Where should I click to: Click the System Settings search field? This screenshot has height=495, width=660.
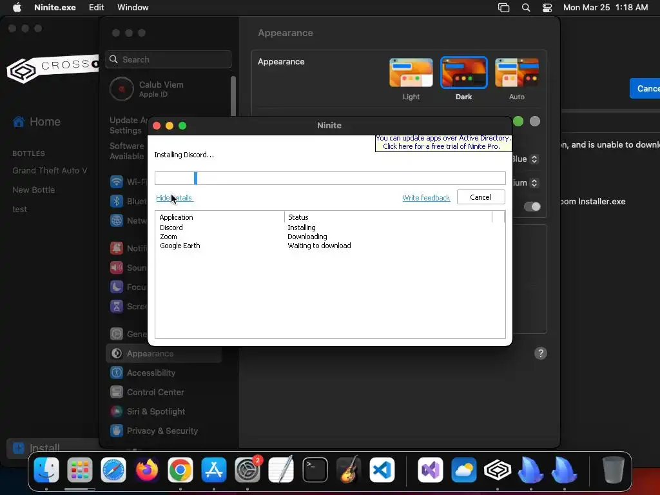[168, 59]
